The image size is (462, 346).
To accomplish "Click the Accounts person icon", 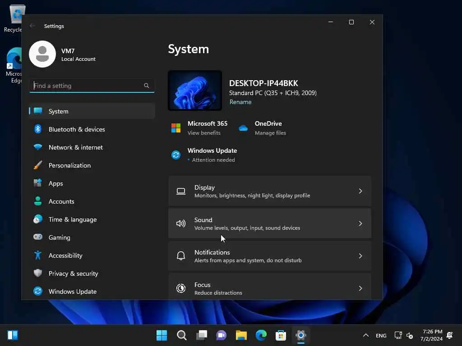I will [38, 201].
